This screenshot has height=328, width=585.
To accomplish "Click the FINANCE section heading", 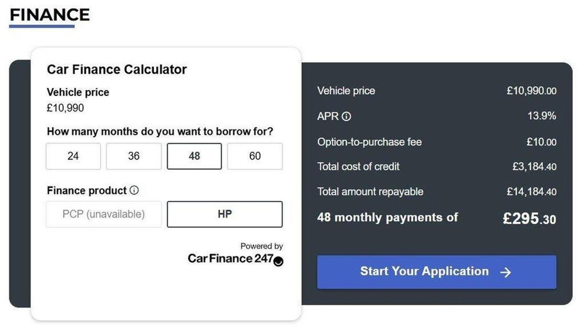I will pyautogui.click(x=50, y=15).
